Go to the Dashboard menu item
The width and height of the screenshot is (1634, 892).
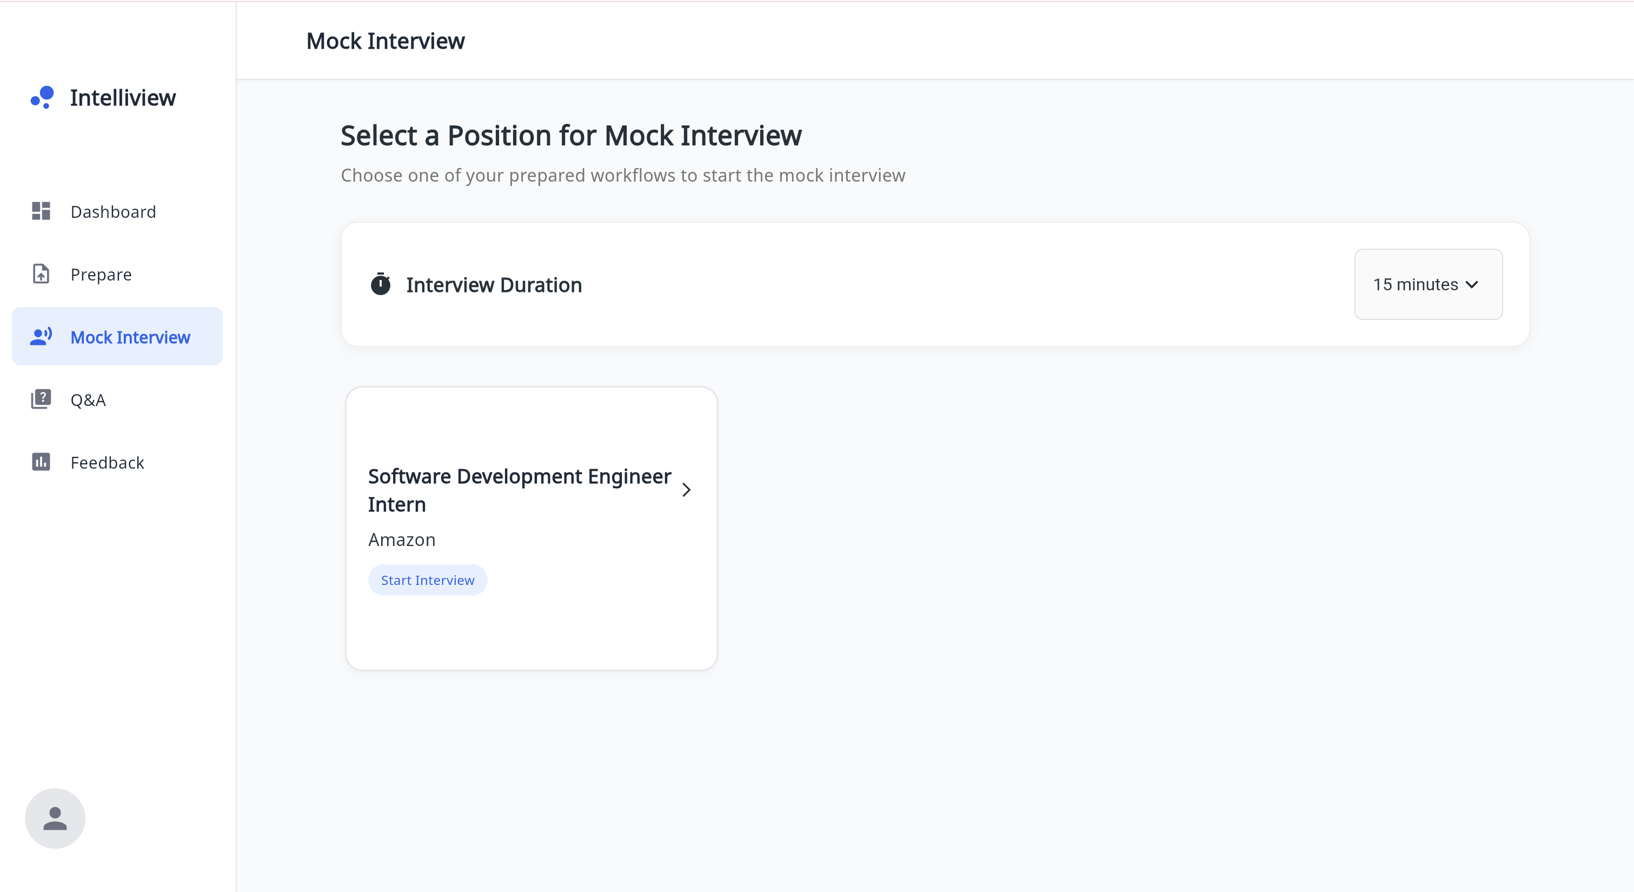[113, 212]
